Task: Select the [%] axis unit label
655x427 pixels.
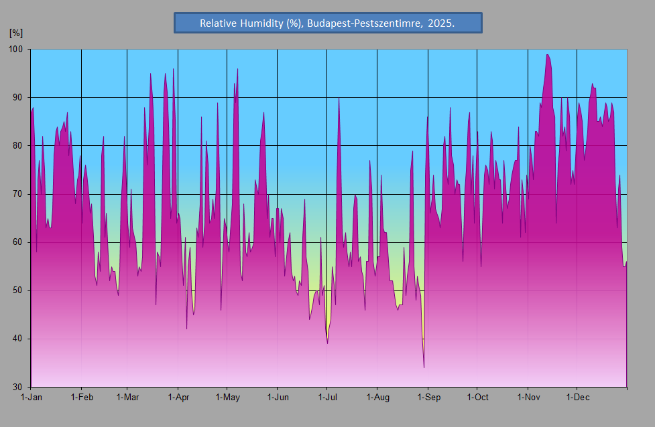Action: [x=16, y=33]
